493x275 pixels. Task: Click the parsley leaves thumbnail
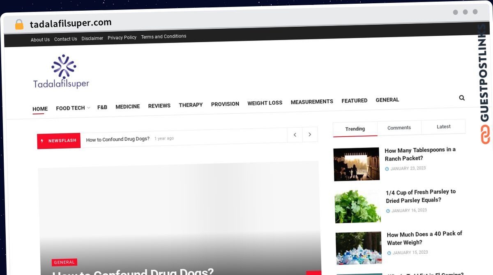(358, 206)
